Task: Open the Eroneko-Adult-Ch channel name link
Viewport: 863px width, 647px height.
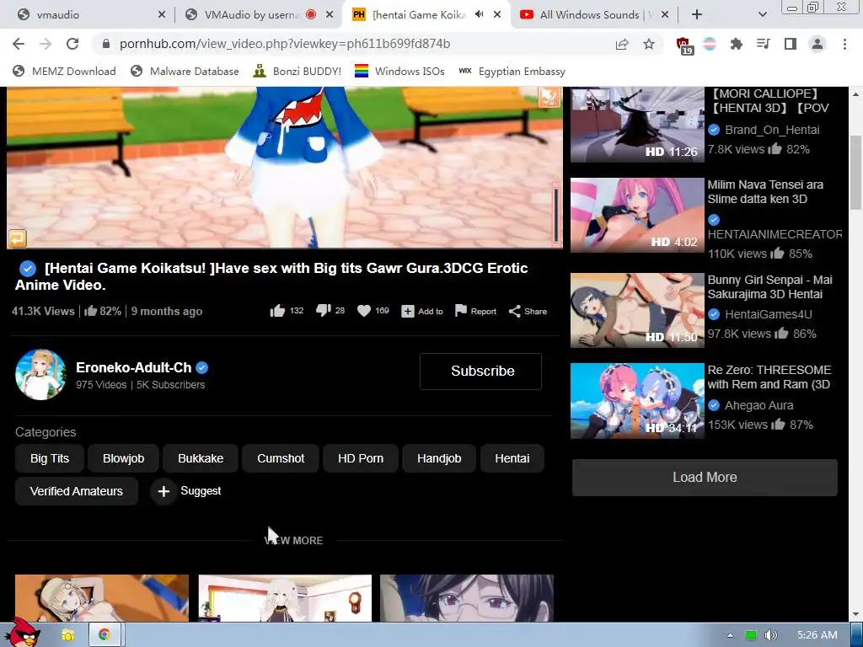Action: point(134,367)
